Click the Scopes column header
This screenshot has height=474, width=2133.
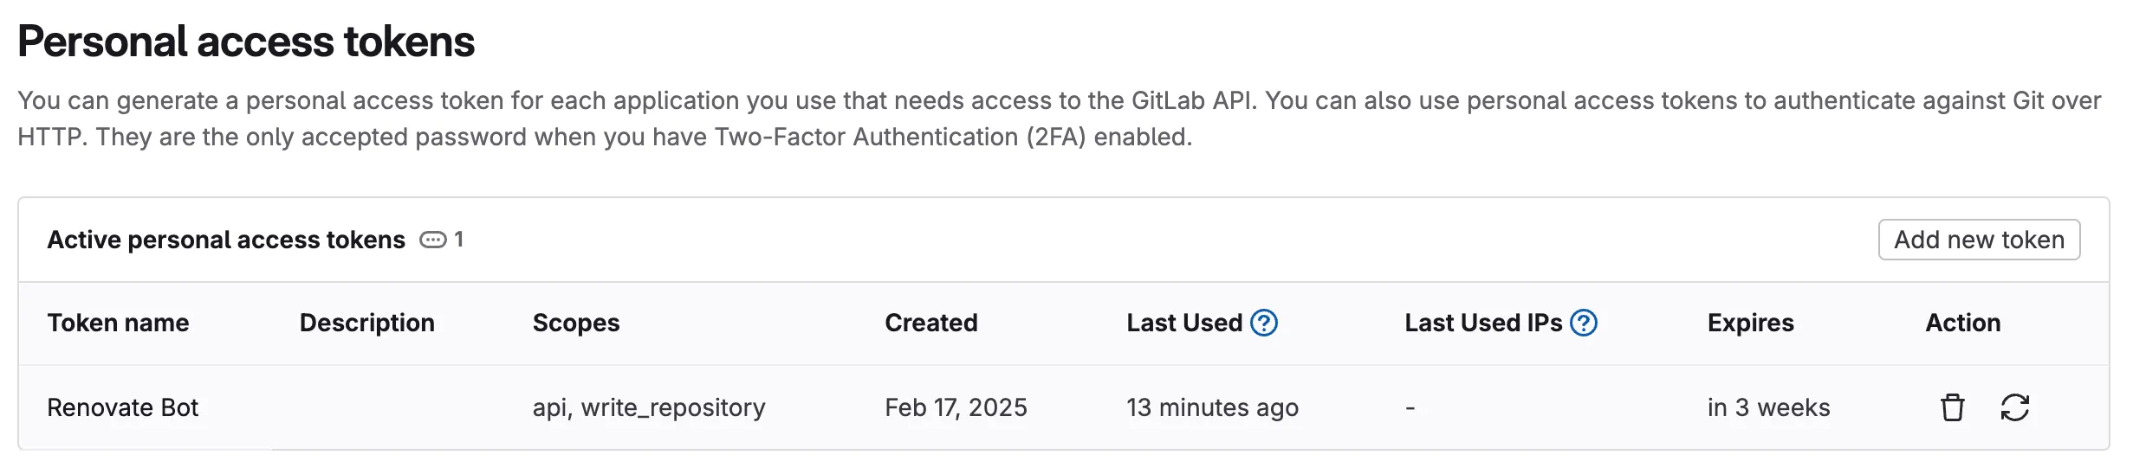[576, 323]
